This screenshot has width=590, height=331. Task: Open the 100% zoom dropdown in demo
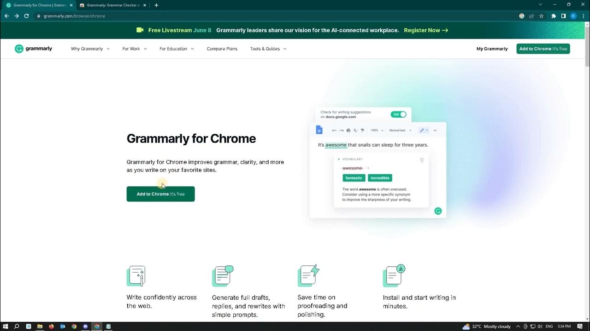pos(377,131)
